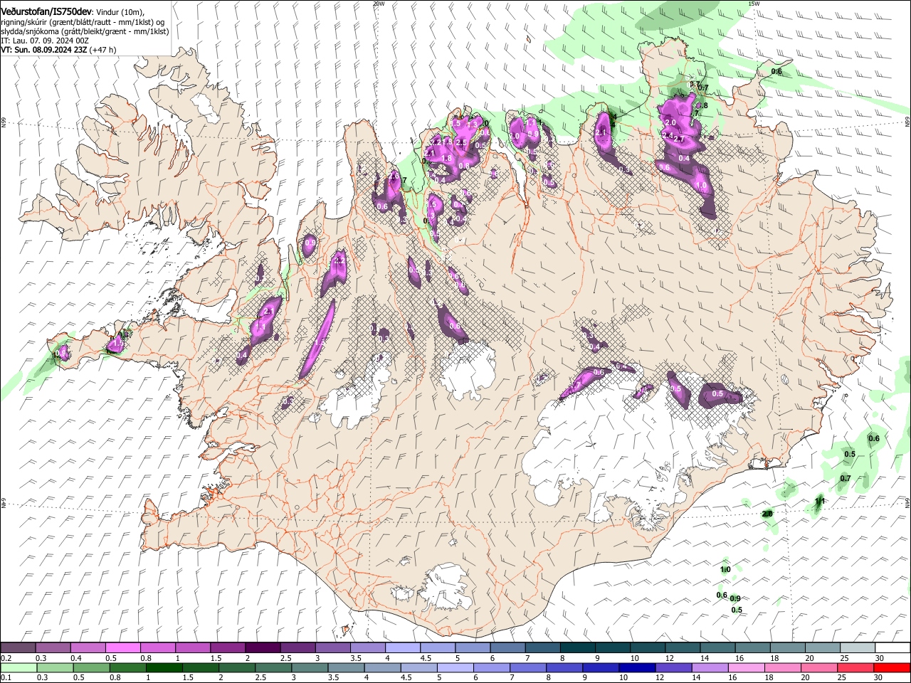Click the 'Veðurstofan/IS750dev' map title

click(x=45, y=12)
